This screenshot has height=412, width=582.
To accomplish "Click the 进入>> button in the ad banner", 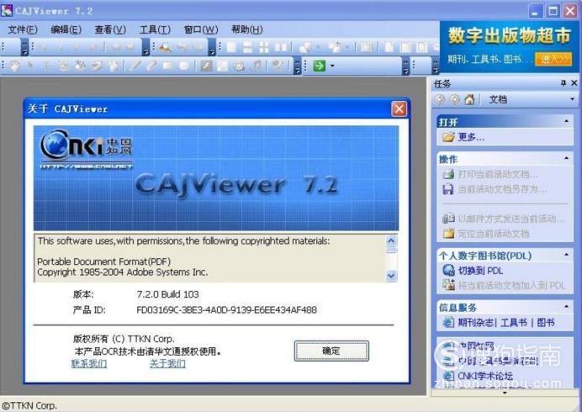I will coord(553,59).
